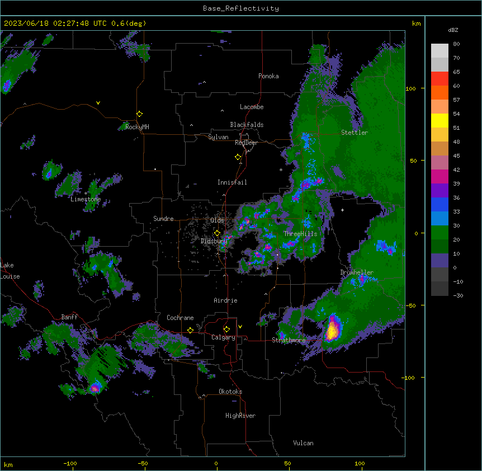Click the Drumheller town label

click(x=357, y=272)
